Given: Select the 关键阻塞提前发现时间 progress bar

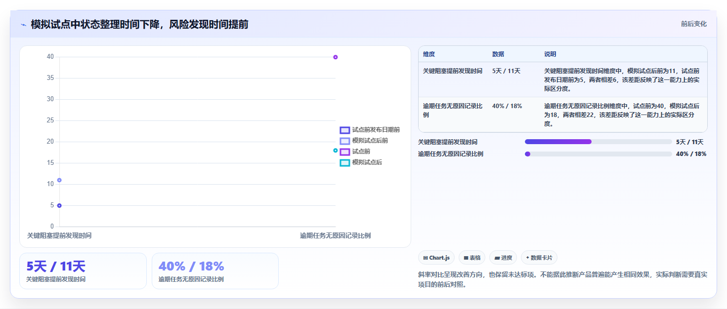Looking at the screenshot, I should (x=598, y=142).
